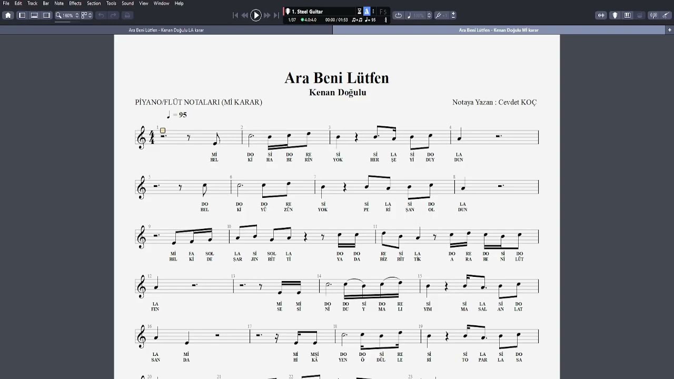Show the fretboard view

pos(615,15)
